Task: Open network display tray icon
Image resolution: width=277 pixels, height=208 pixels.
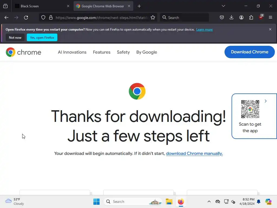Action: (x=226, y=201)
